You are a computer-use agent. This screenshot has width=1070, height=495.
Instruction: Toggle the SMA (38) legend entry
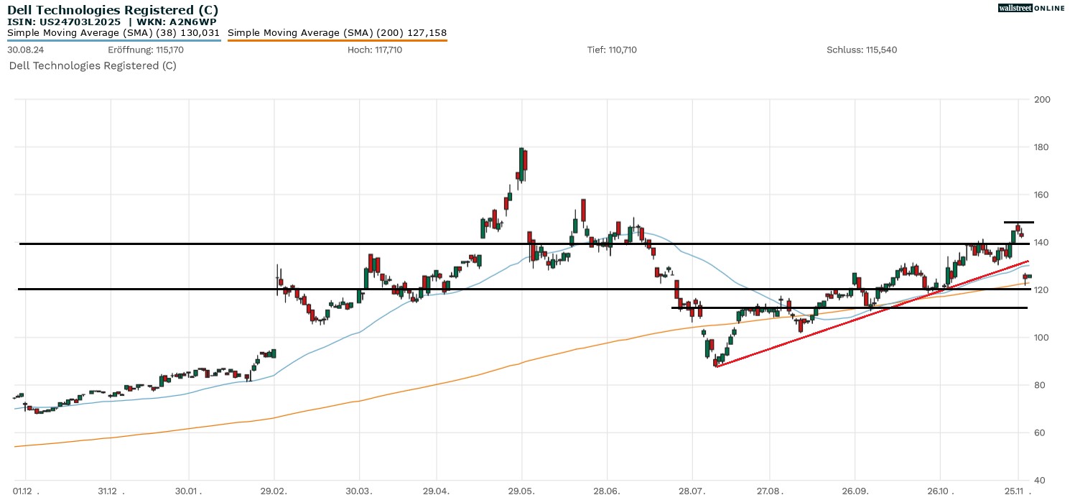pos(113,32)
